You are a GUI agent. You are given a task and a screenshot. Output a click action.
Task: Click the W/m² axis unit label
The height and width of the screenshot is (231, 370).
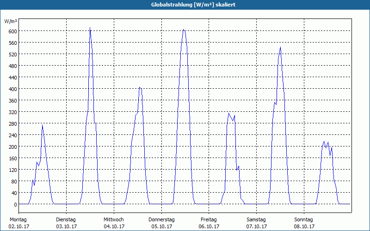(x=11, y=22)
